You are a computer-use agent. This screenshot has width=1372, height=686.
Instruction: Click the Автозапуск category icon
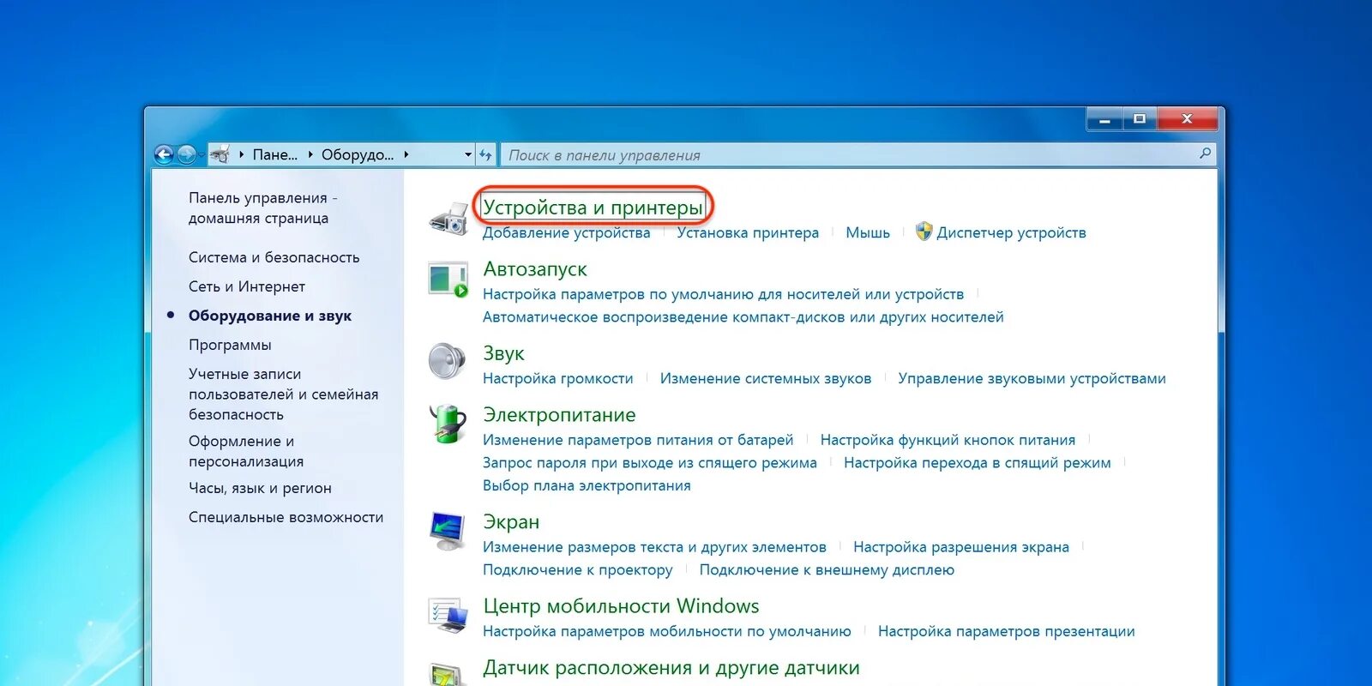(448, 280)
